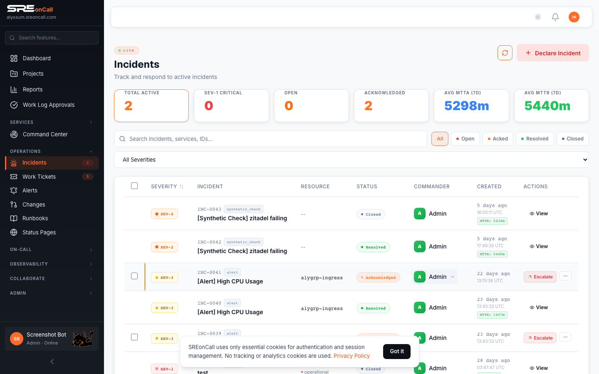Select the INC-0041 row checkbox

[134, 276]
